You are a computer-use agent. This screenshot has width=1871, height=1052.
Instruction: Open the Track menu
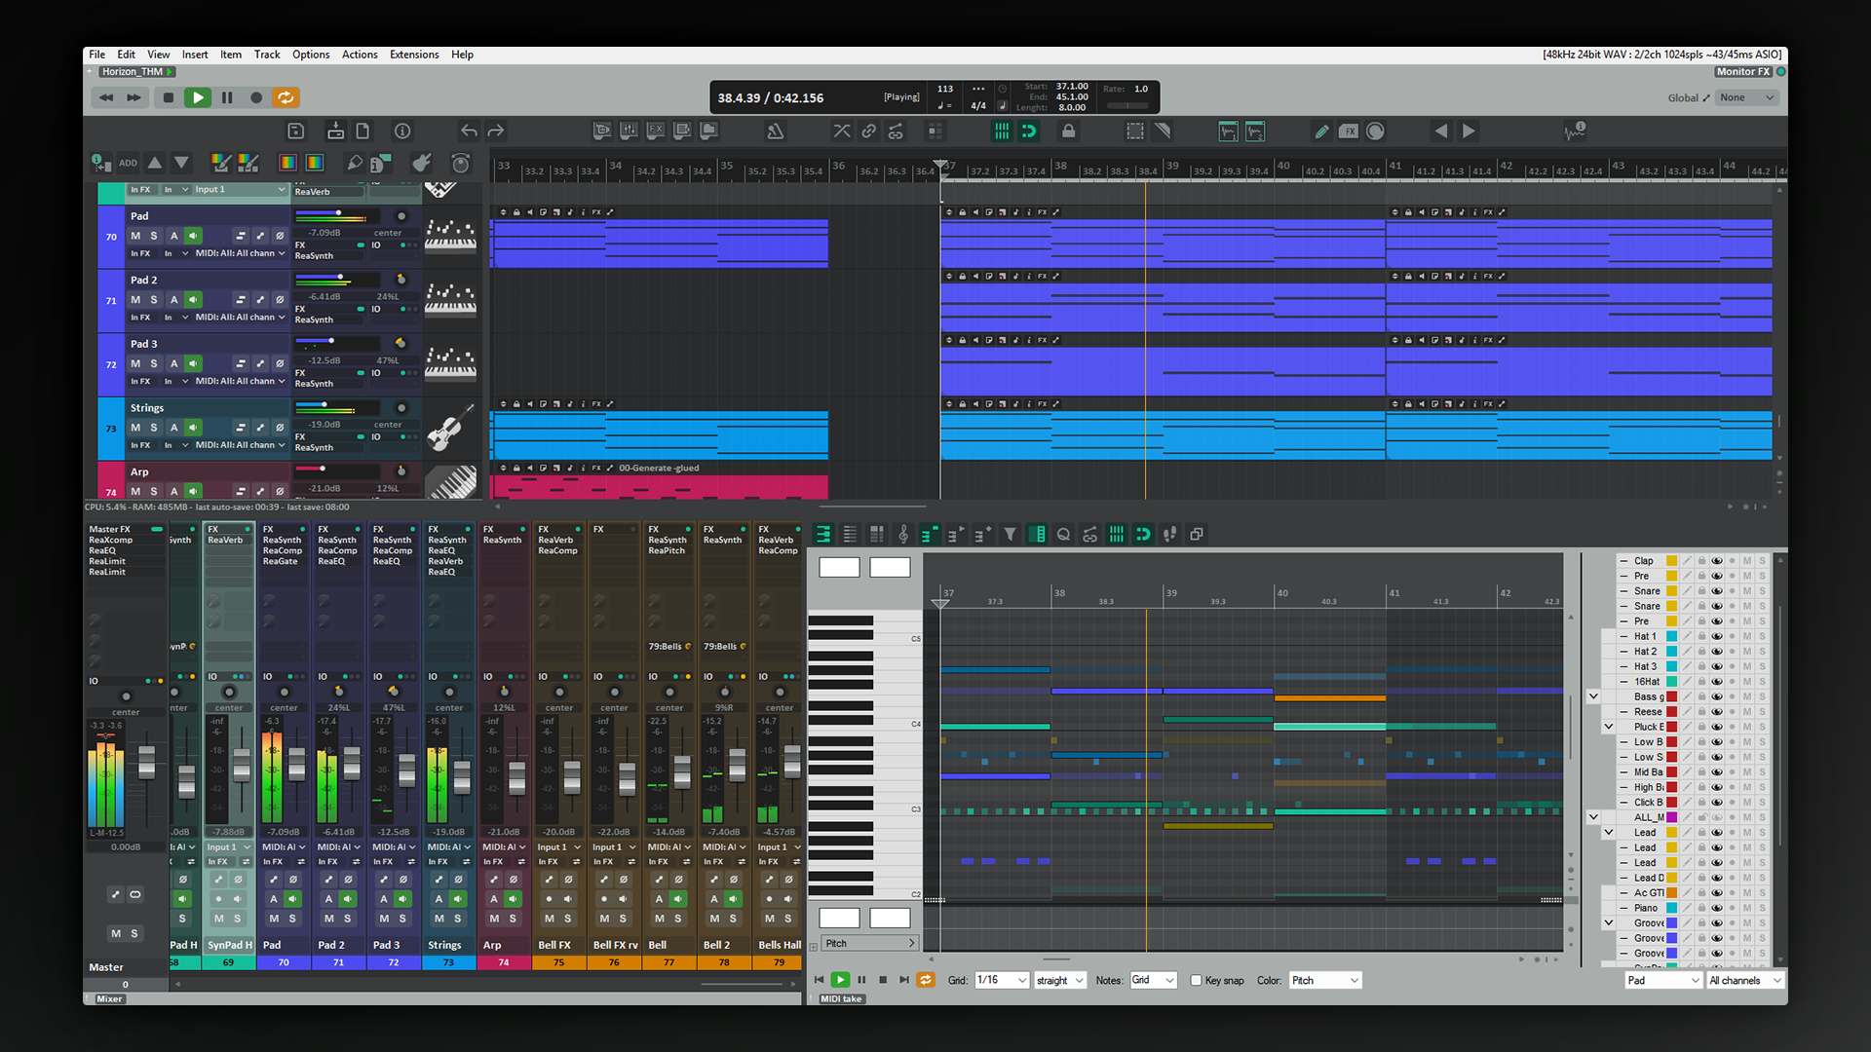[x=267, y=55]
